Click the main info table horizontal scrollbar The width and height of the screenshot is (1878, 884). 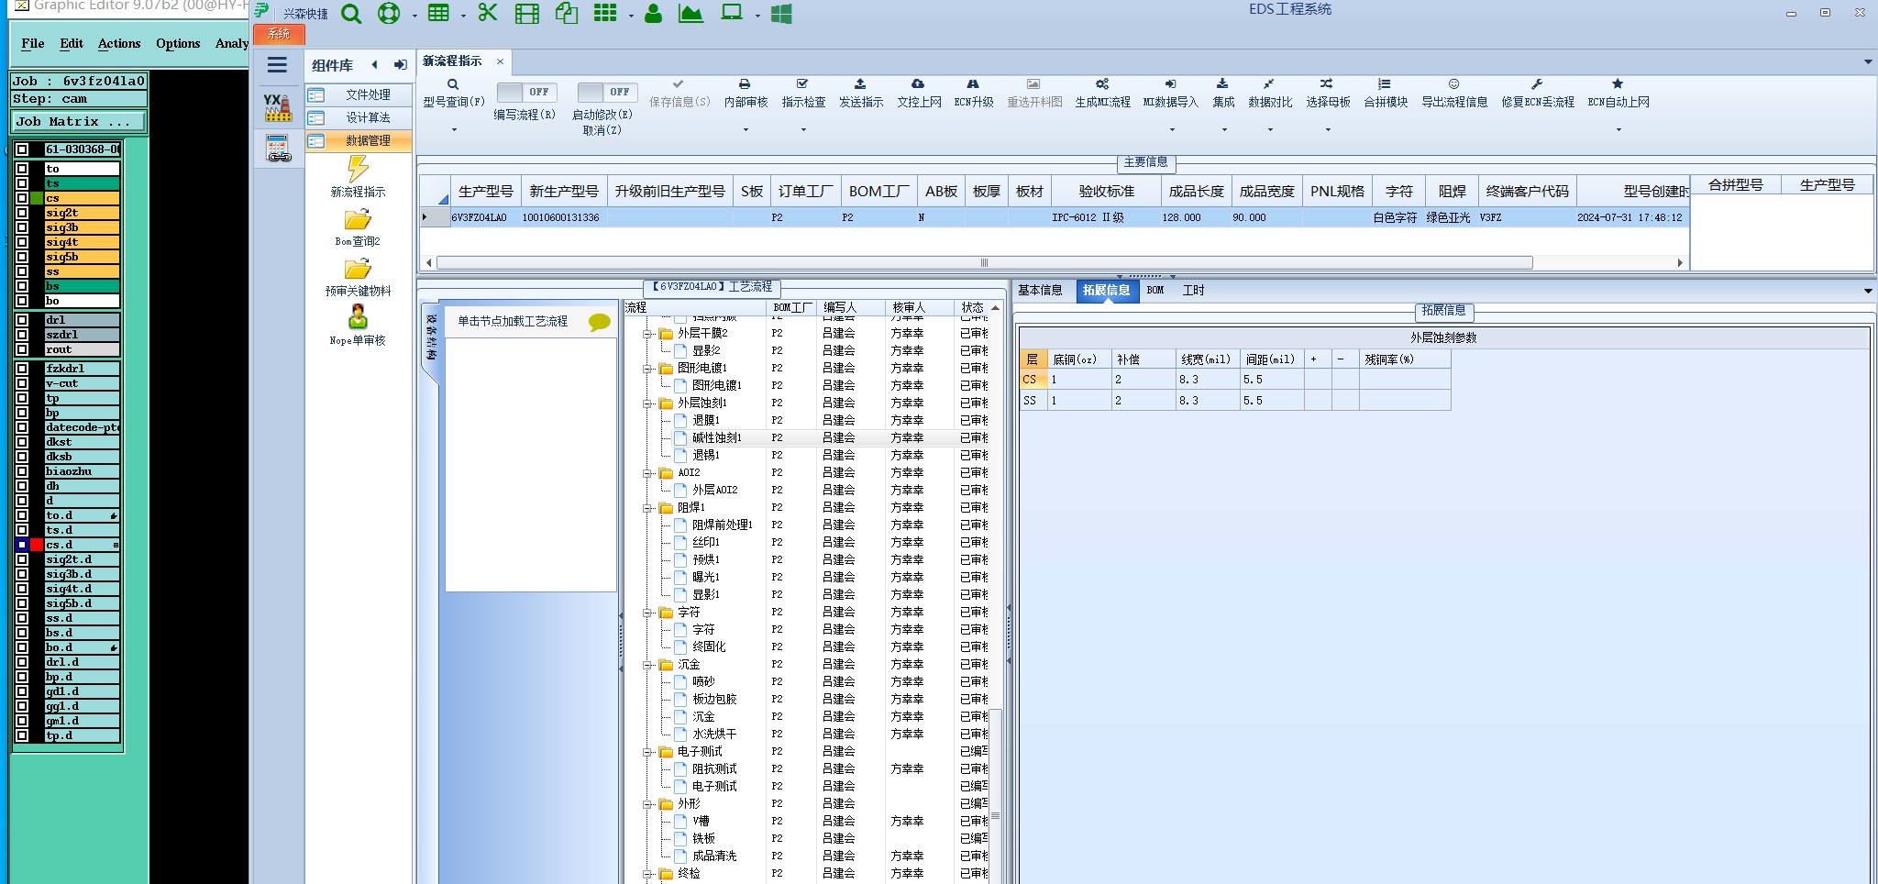tap(985, 263)
